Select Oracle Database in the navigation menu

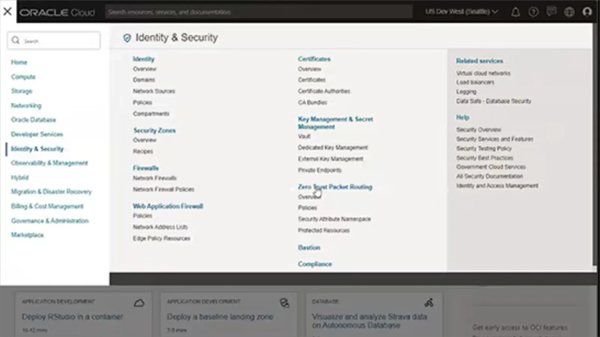(x=34, y=120)
